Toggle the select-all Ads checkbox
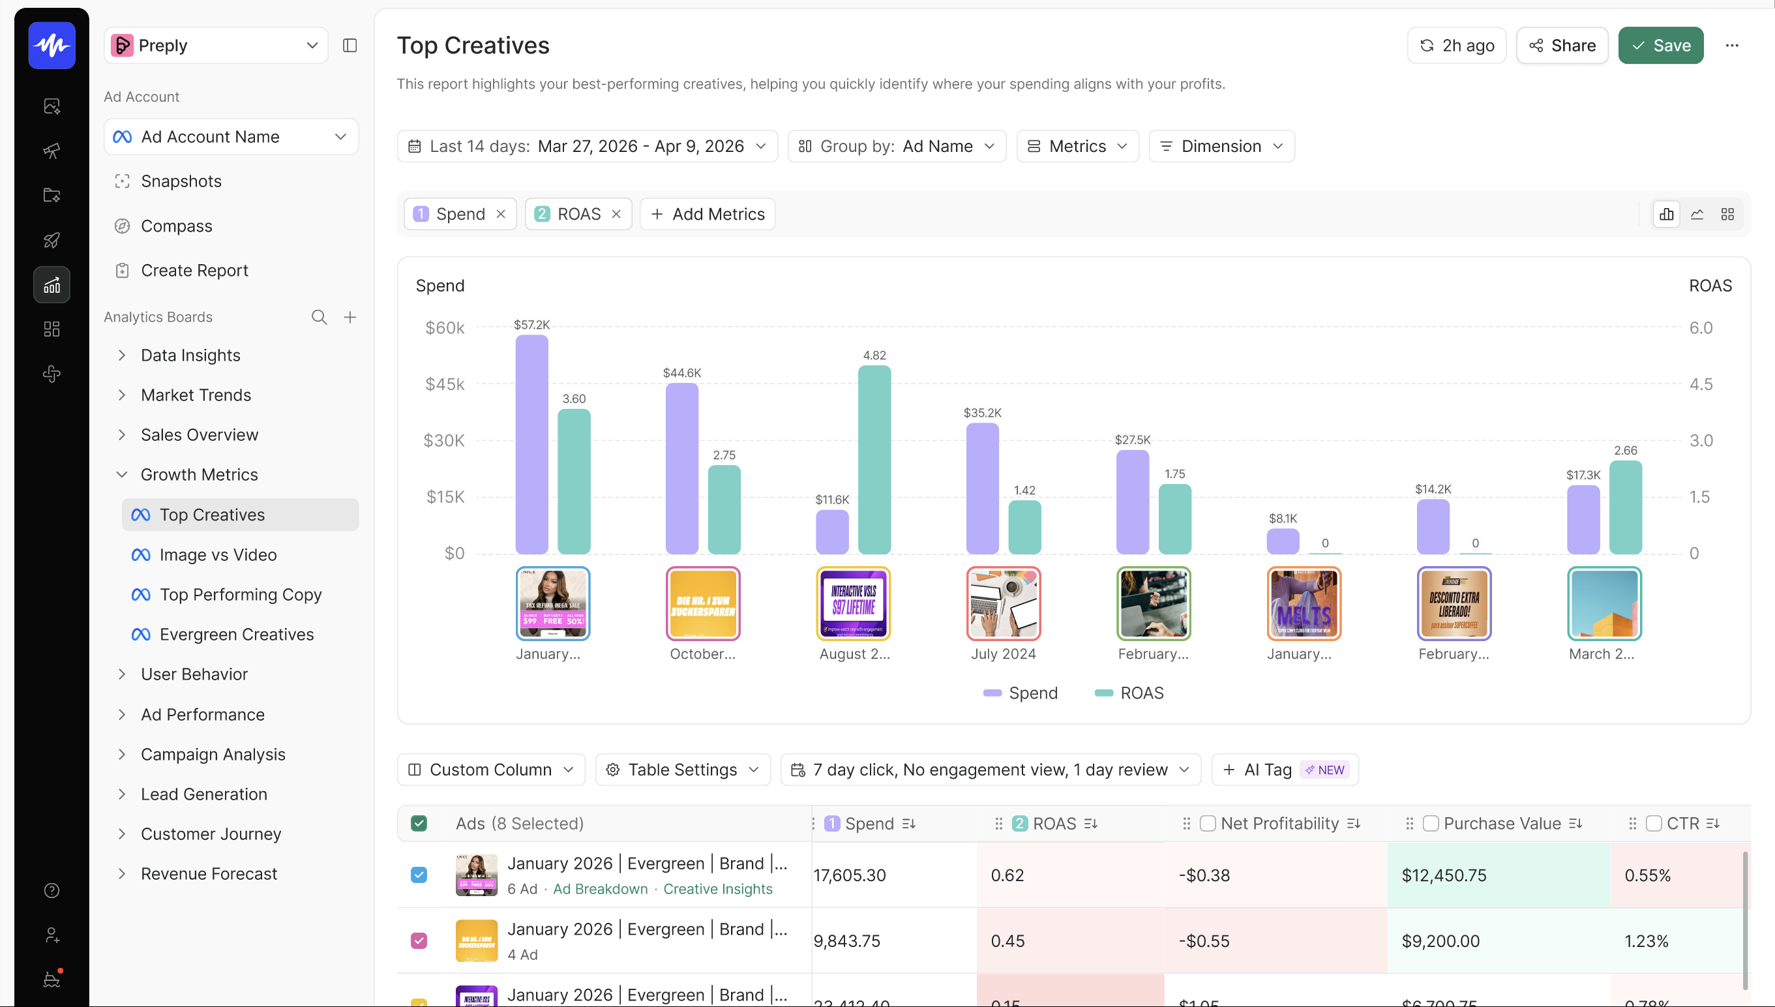The width and height of the screenshot is (1775, 1007). 419,823
